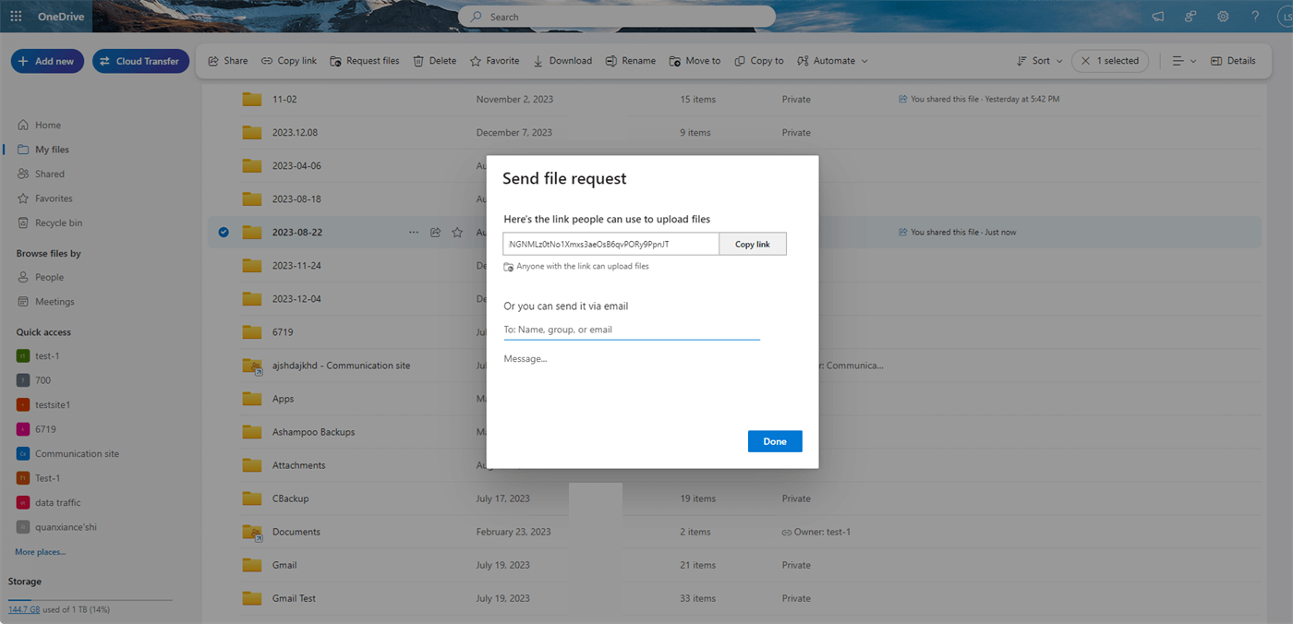Click the megaphone feedback icon

[1158, 17]
